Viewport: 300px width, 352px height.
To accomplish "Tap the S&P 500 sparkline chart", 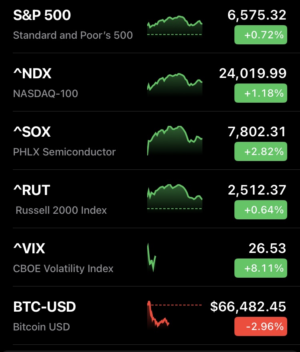I will [175, 26].
